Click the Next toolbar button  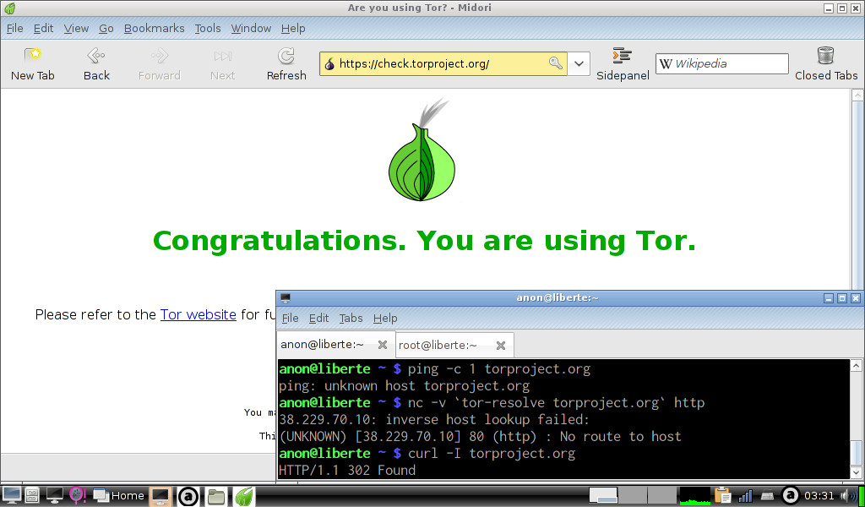coord(223,64)
